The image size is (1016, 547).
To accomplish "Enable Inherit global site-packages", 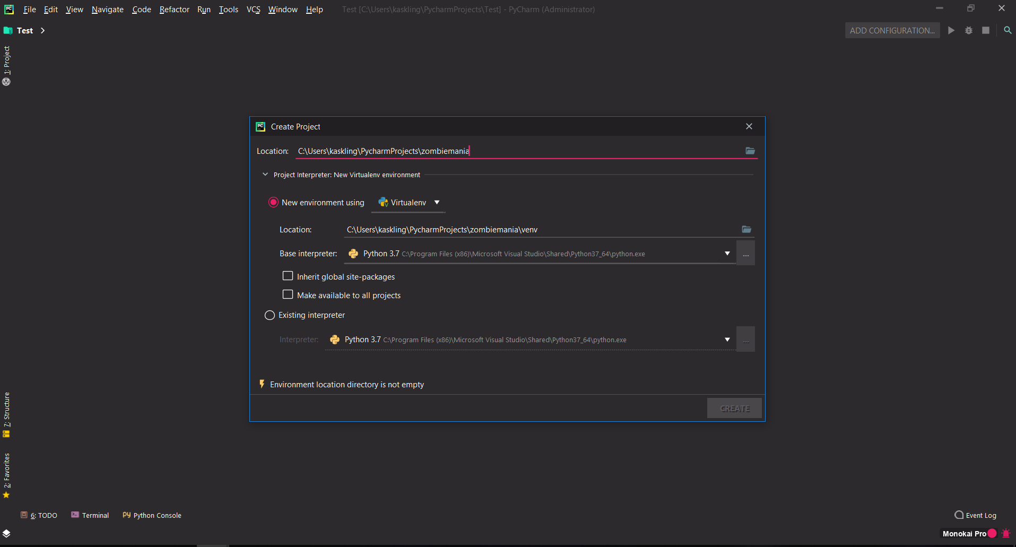I will [x=288, y=276].
